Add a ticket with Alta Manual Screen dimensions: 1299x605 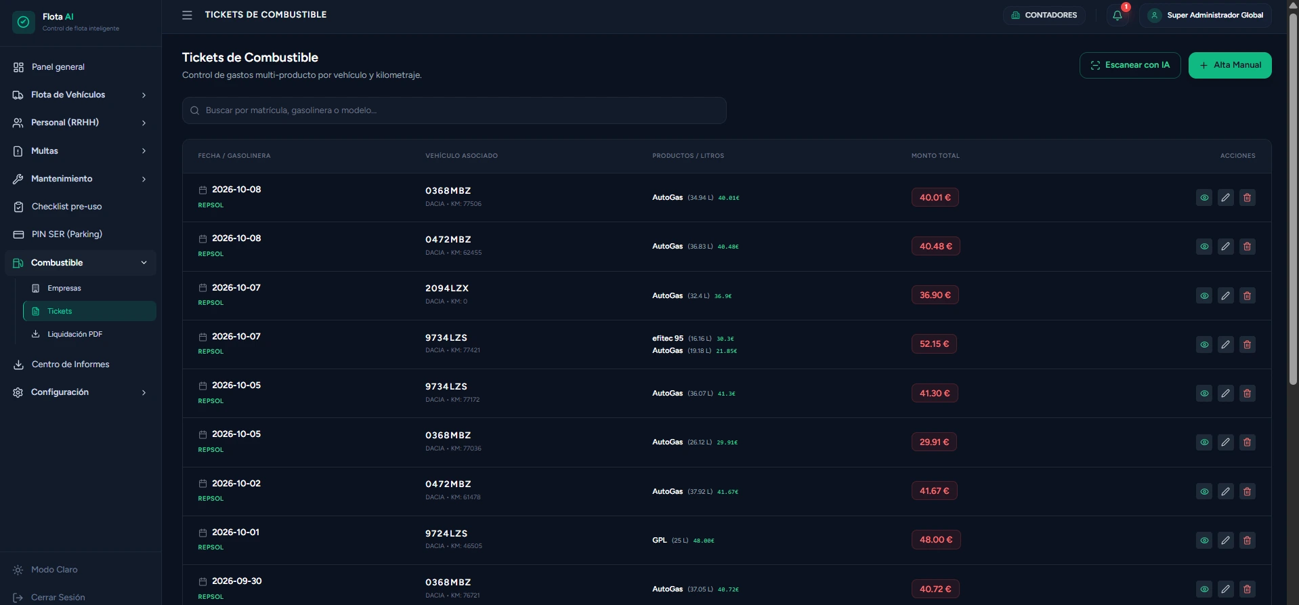(x=1230, y=65)
